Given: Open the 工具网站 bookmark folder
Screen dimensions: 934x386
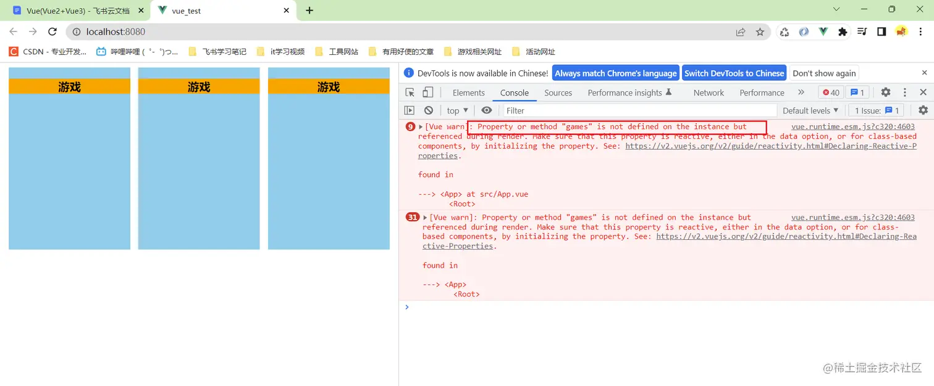Looking at the screenshot, I should (x=337, y=52).
